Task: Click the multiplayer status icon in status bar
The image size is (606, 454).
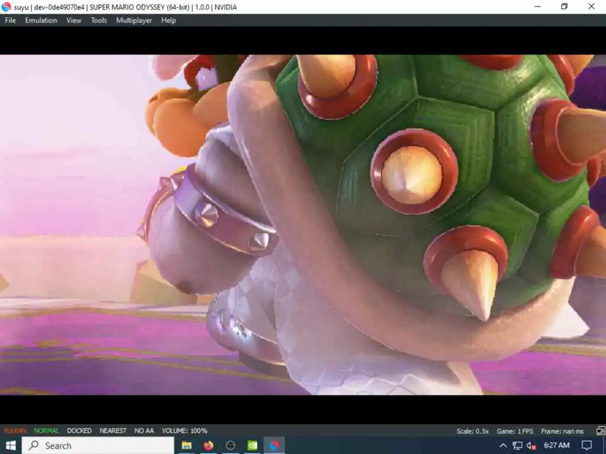Action: click(601, 431)
